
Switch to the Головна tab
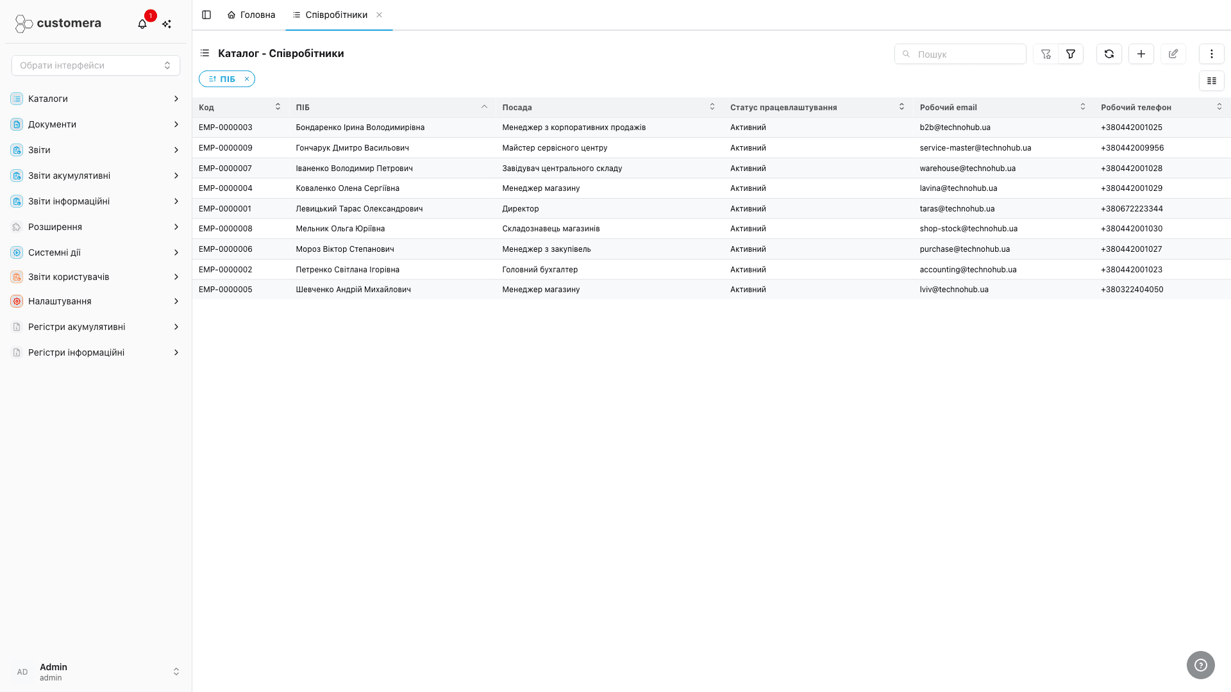coord(251,15)
